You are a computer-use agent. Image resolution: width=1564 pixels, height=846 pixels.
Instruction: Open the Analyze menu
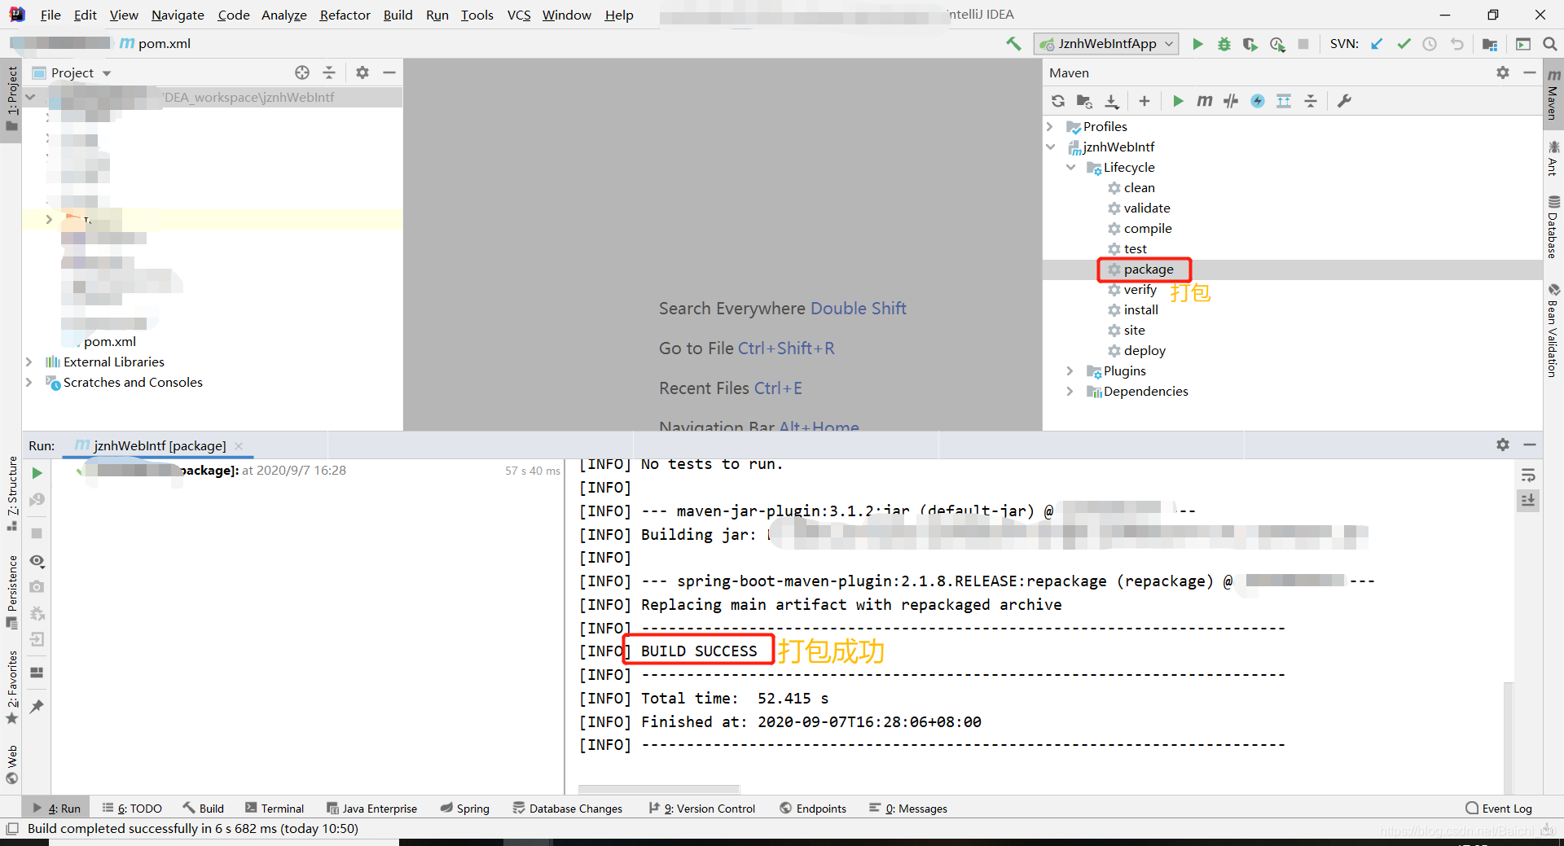pyautogui.click(x=283, y=15)
